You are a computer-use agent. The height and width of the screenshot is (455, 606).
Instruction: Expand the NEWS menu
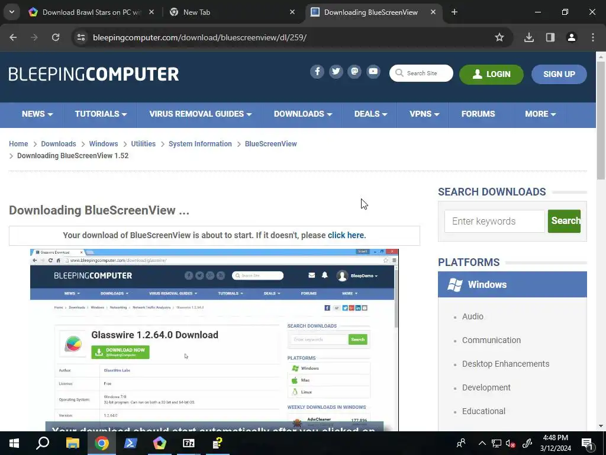tap(37, 114)
